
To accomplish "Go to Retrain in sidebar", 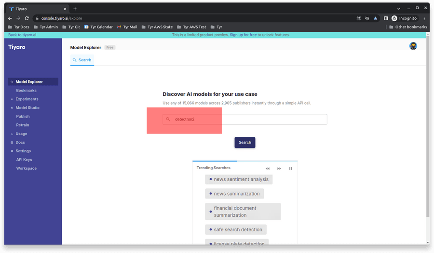I will (22, 125).
